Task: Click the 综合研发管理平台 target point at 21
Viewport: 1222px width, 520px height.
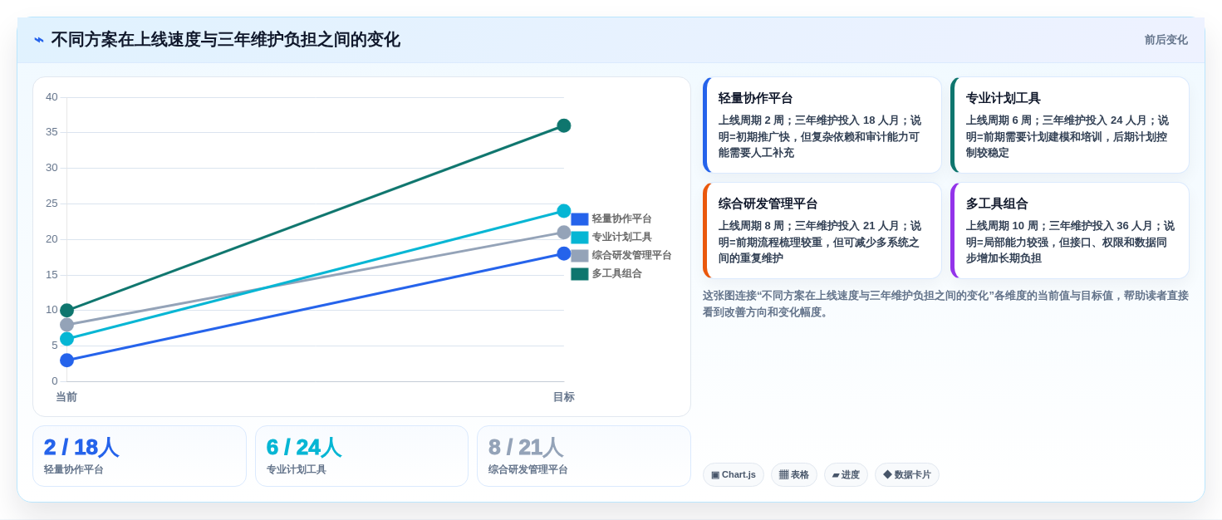Action: [564, 233]
